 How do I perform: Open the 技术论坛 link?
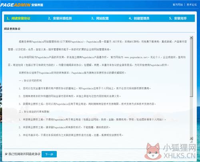(x=192, y=5)
